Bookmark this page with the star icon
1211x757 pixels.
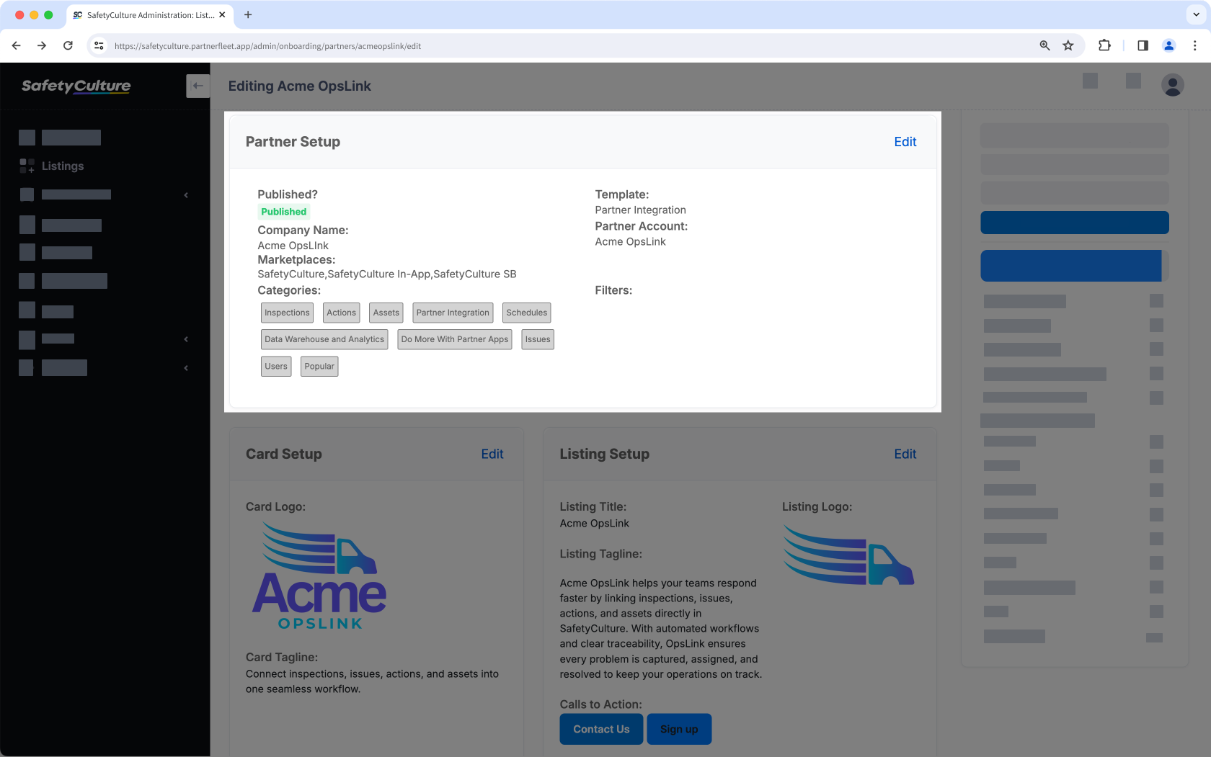pos(1068,45)
